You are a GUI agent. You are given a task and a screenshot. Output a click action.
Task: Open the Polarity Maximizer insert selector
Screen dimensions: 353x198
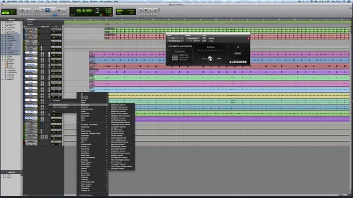(175, 41)
